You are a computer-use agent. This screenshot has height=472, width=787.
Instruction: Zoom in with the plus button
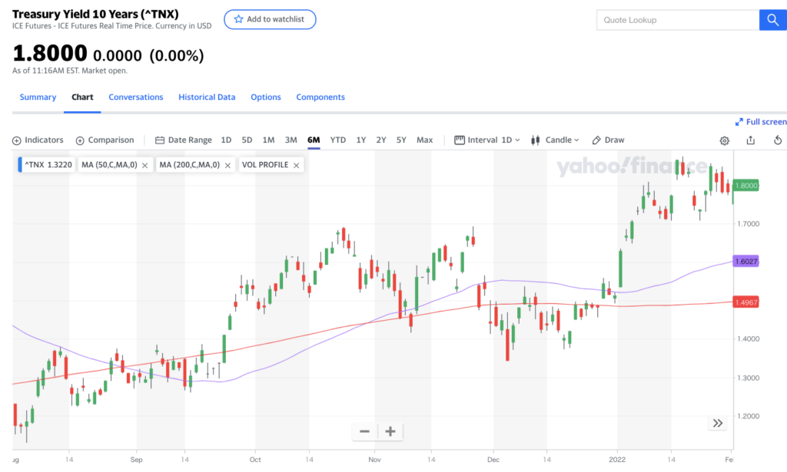coord(390,431)
